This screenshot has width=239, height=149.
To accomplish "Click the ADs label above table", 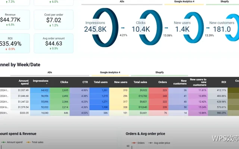I will [x=50, y=72].
